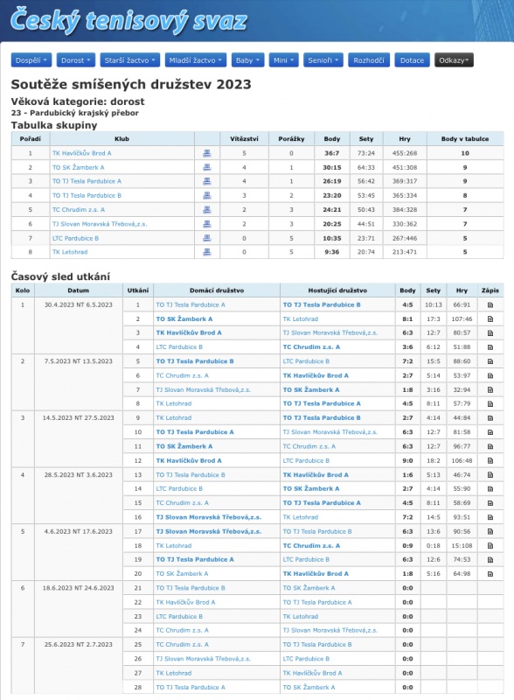
Task: Open match record icon for match 11
Action: tap(490, 446)
